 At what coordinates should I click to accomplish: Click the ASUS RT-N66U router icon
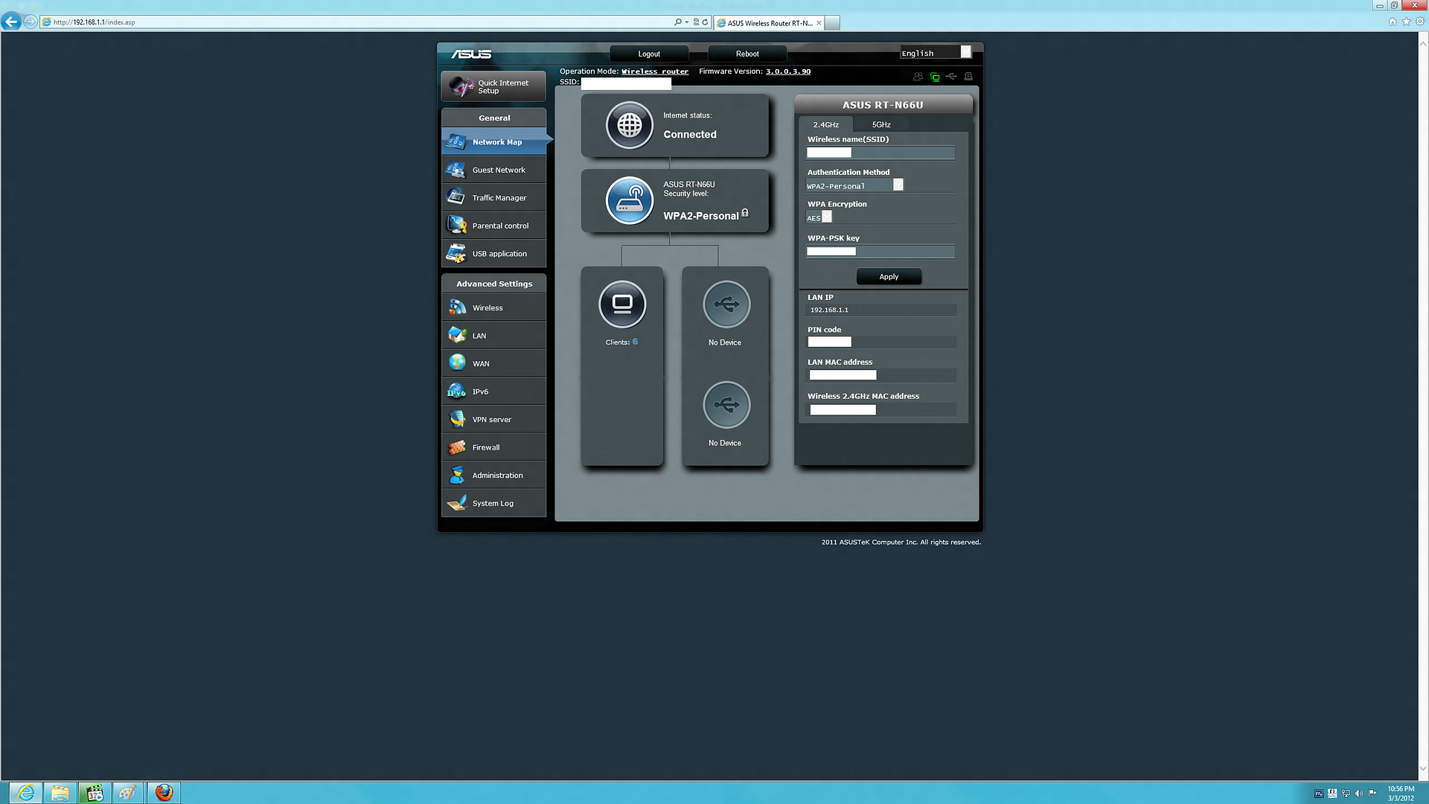coord(629,200)
